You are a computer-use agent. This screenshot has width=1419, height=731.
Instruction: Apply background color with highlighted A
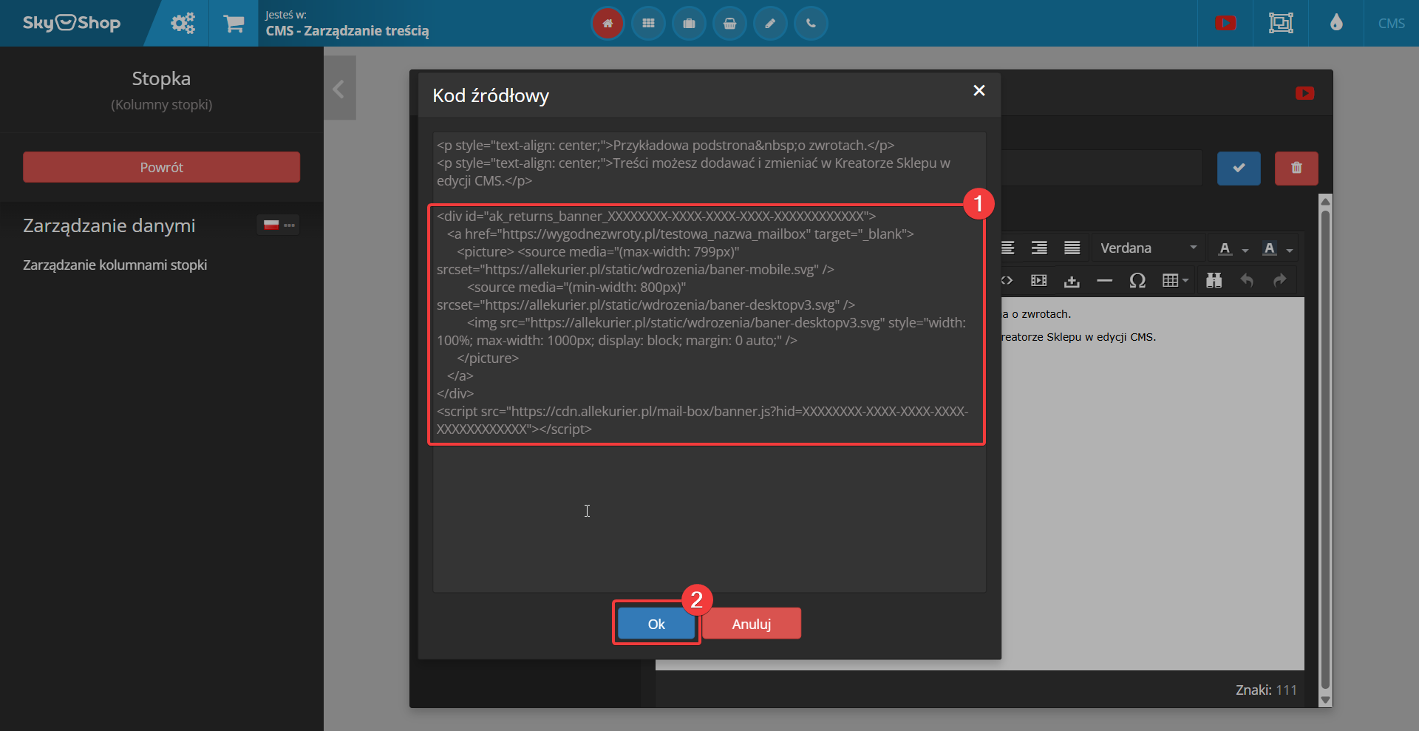[x=1270, y=248]
